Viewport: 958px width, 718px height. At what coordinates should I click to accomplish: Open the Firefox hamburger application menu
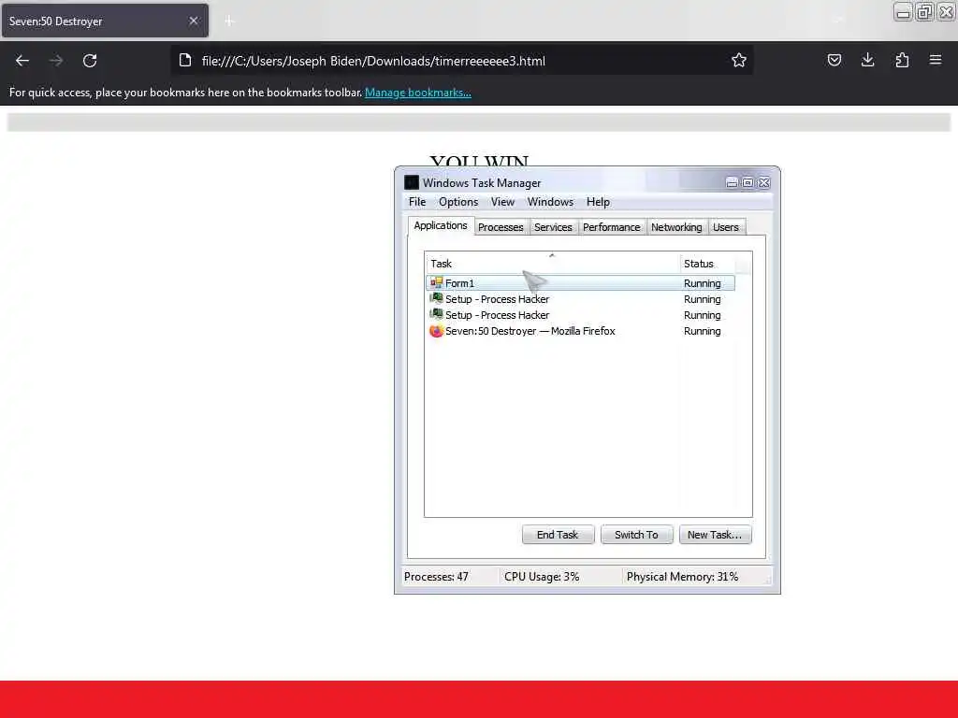click(936, 60)
